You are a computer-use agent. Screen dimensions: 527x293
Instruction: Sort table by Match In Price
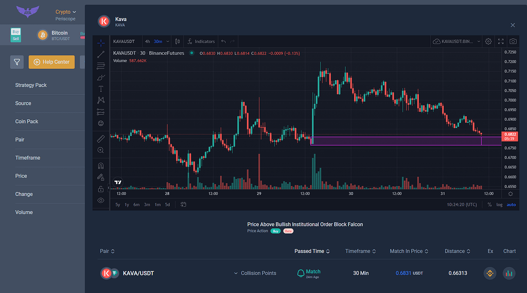409,251
